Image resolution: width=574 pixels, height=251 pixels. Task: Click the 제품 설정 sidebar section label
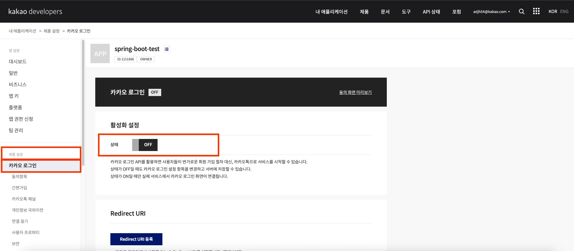point(16,154)
